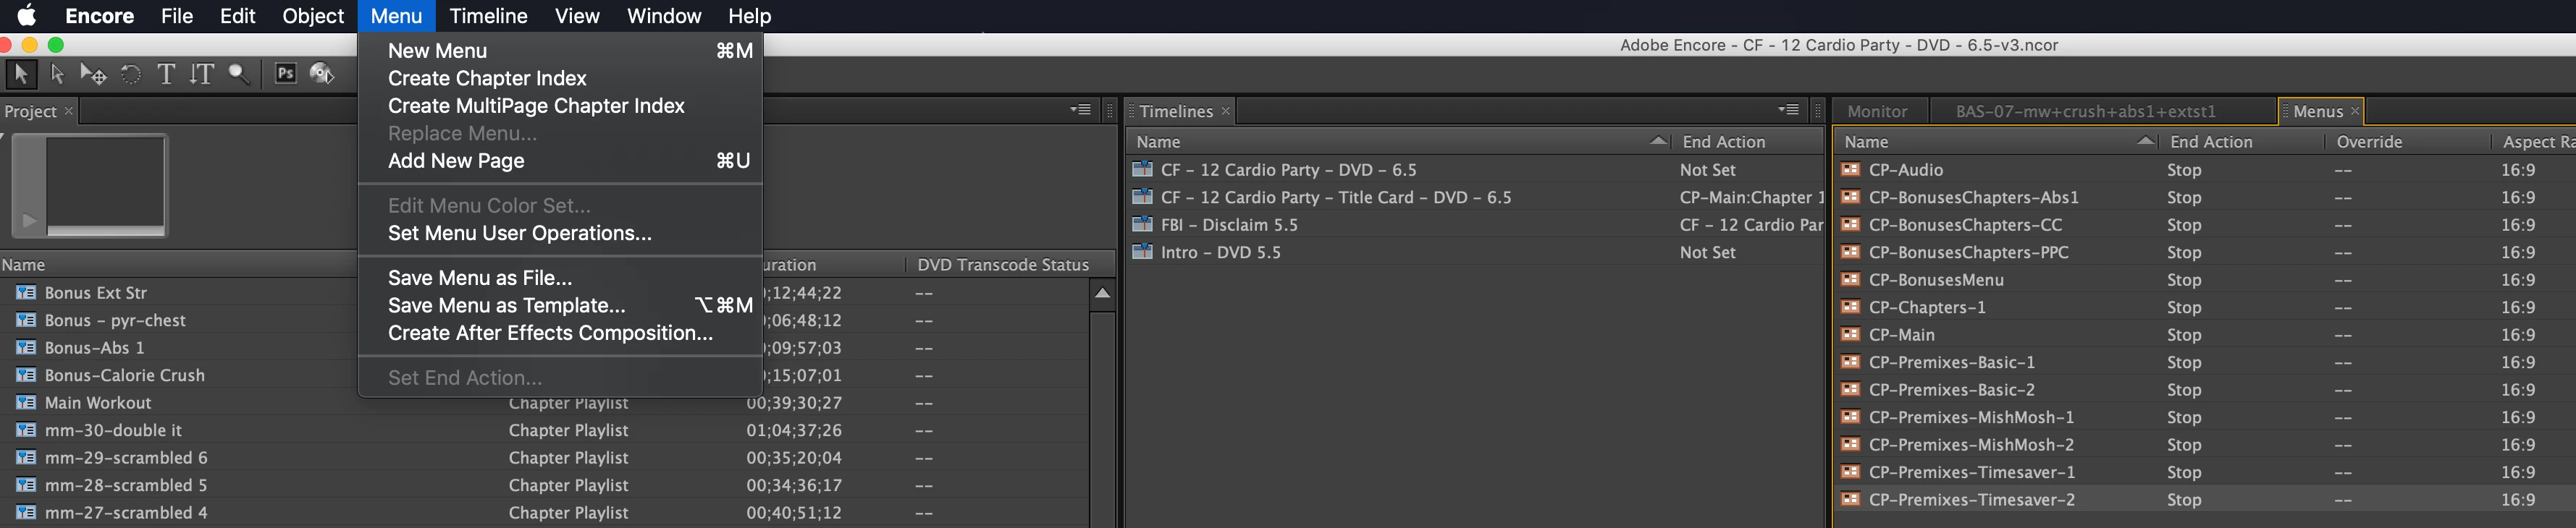Open the Object menu
The width and height of the screenshot is (2576, 528).
(313, 16)
